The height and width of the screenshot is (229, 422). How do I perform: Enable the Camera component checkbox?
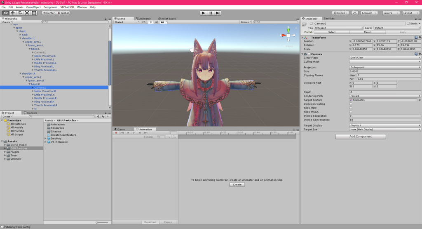pos(309,54)
